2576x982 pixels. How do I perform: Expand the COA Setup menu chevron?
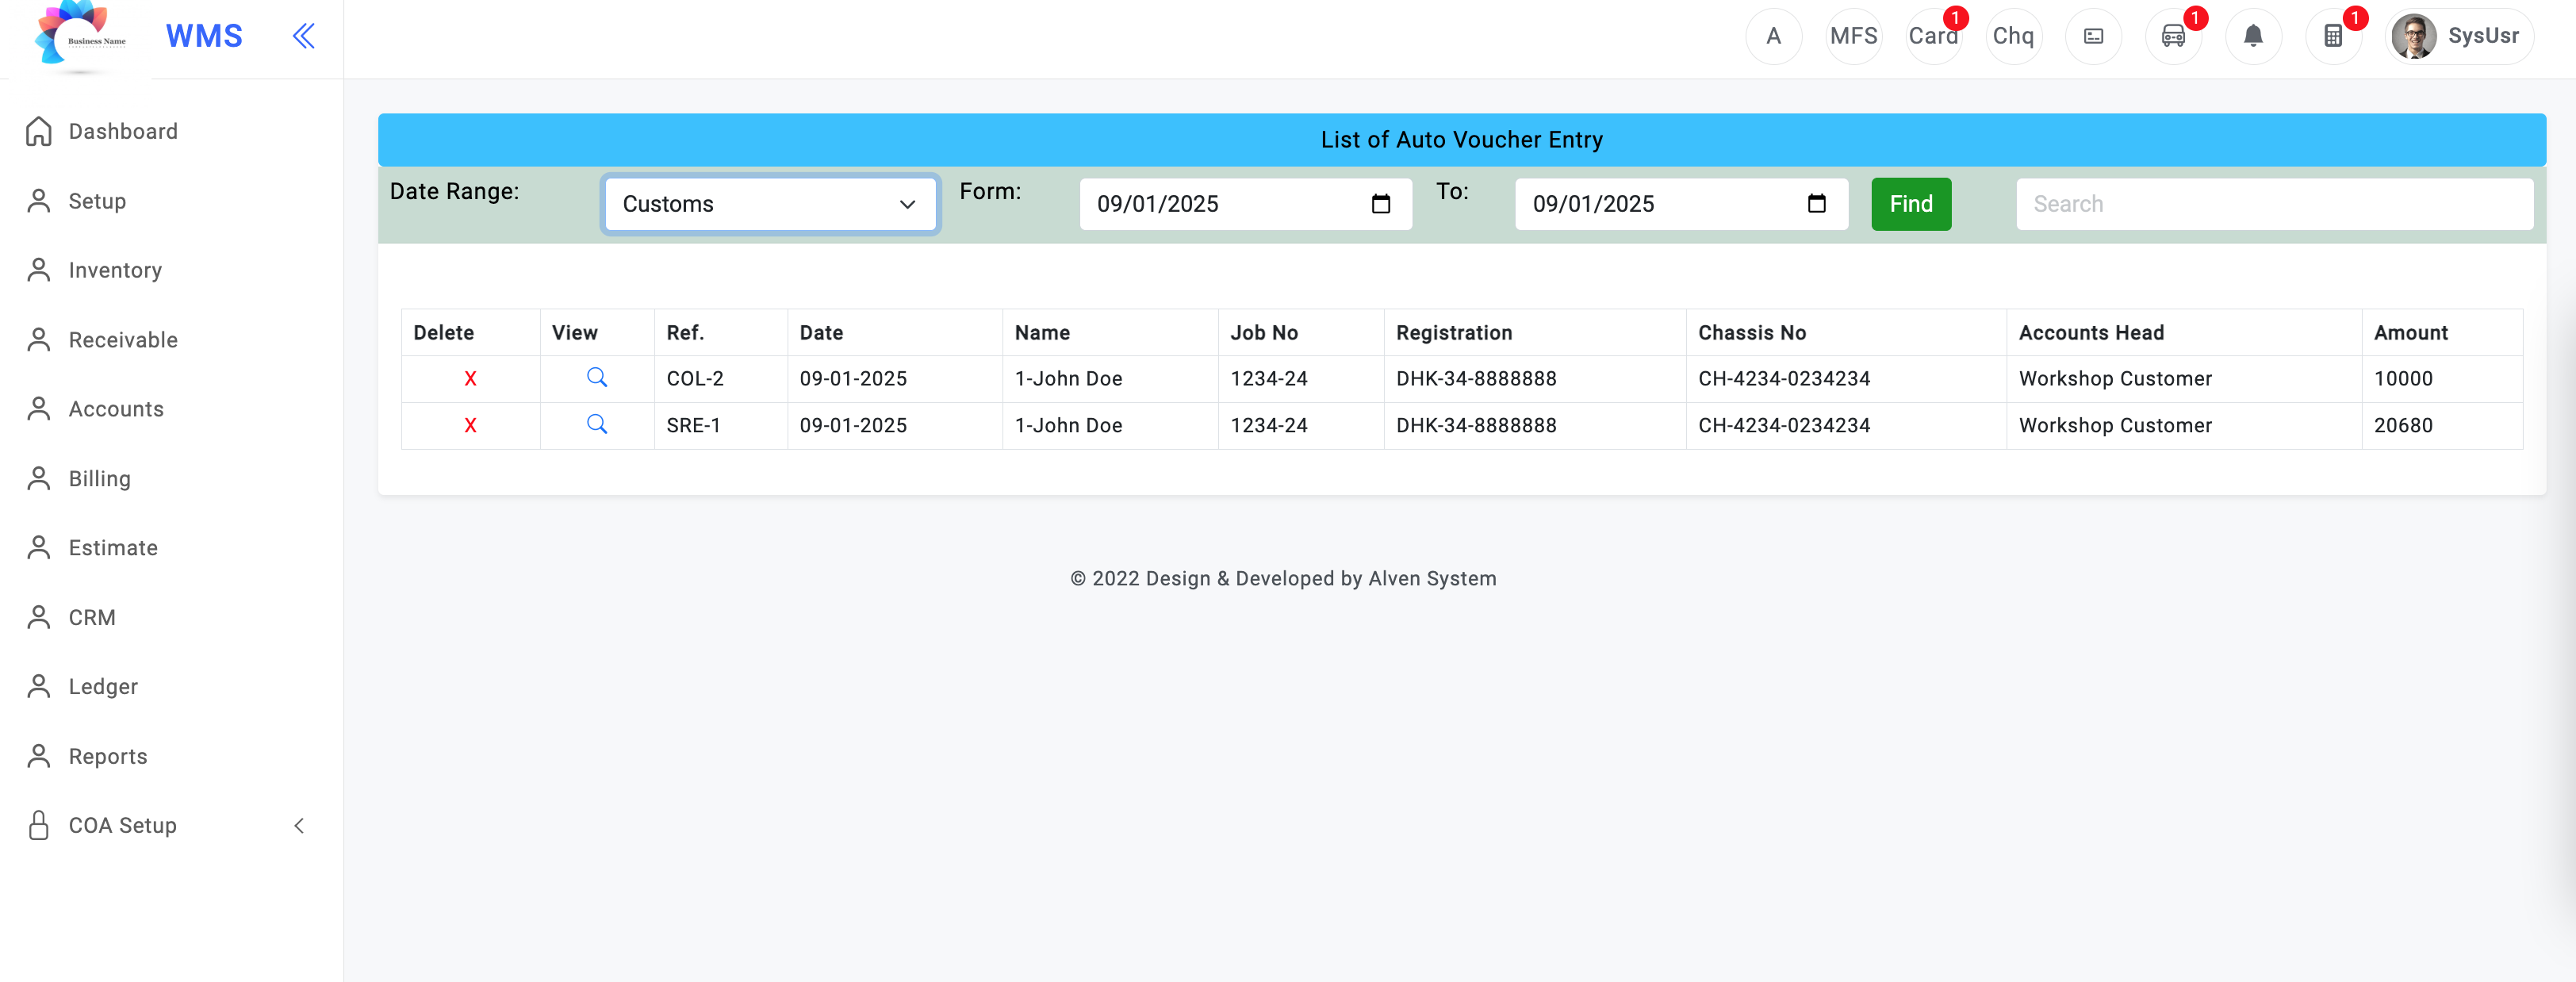coord(299,826)
